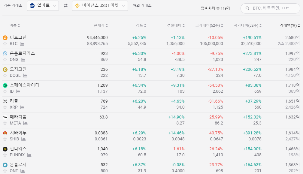Open the 업비트 base exchange dropdown
Image resolution: width=303 pixels, height=174 pixels.
click(43, 6)
